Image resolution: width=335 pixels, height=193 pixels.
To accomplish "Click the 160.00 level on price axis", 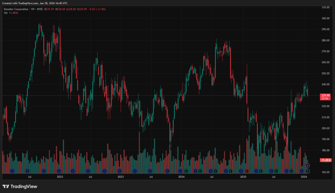I will point(326,172).
